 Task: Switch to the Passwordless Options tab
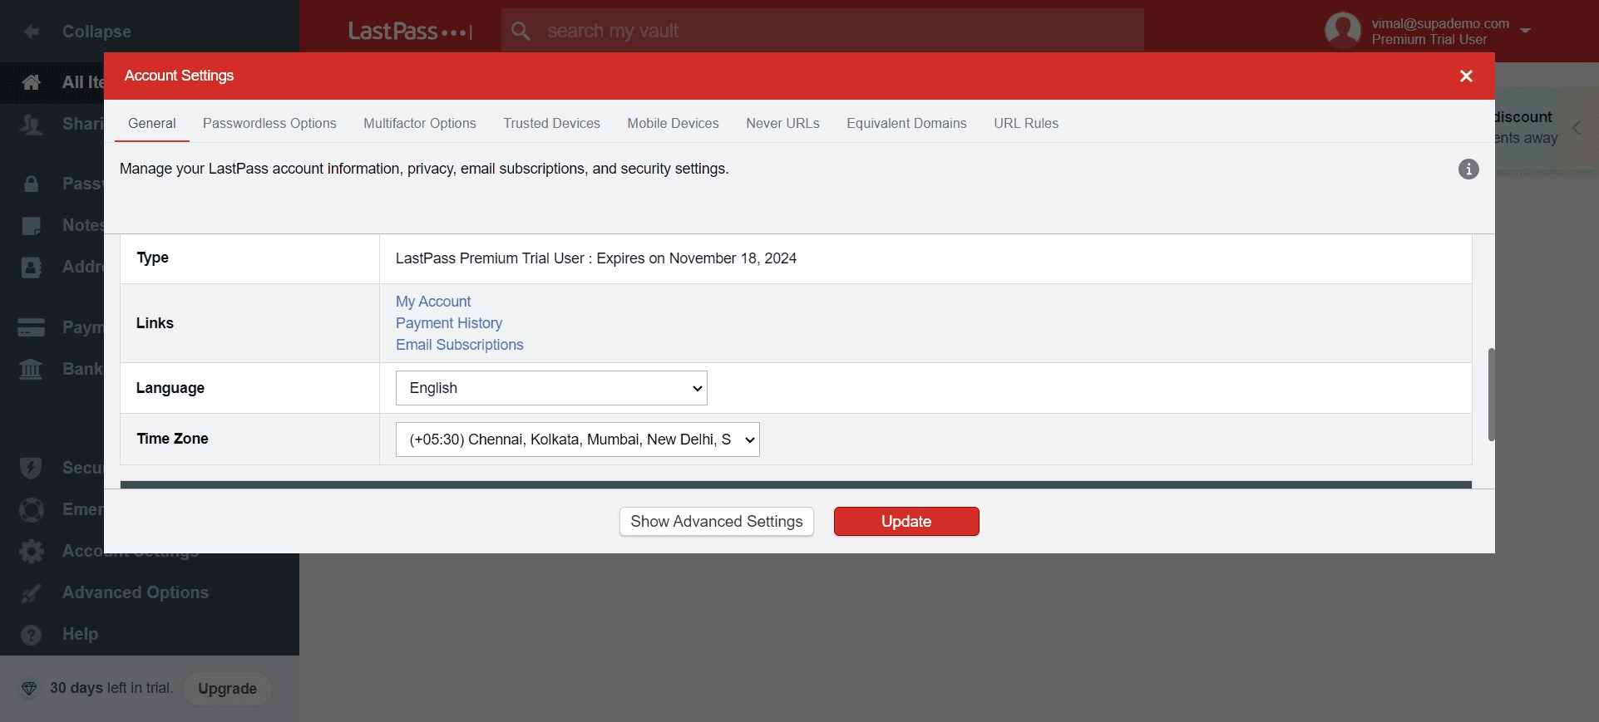pos(269,123)
